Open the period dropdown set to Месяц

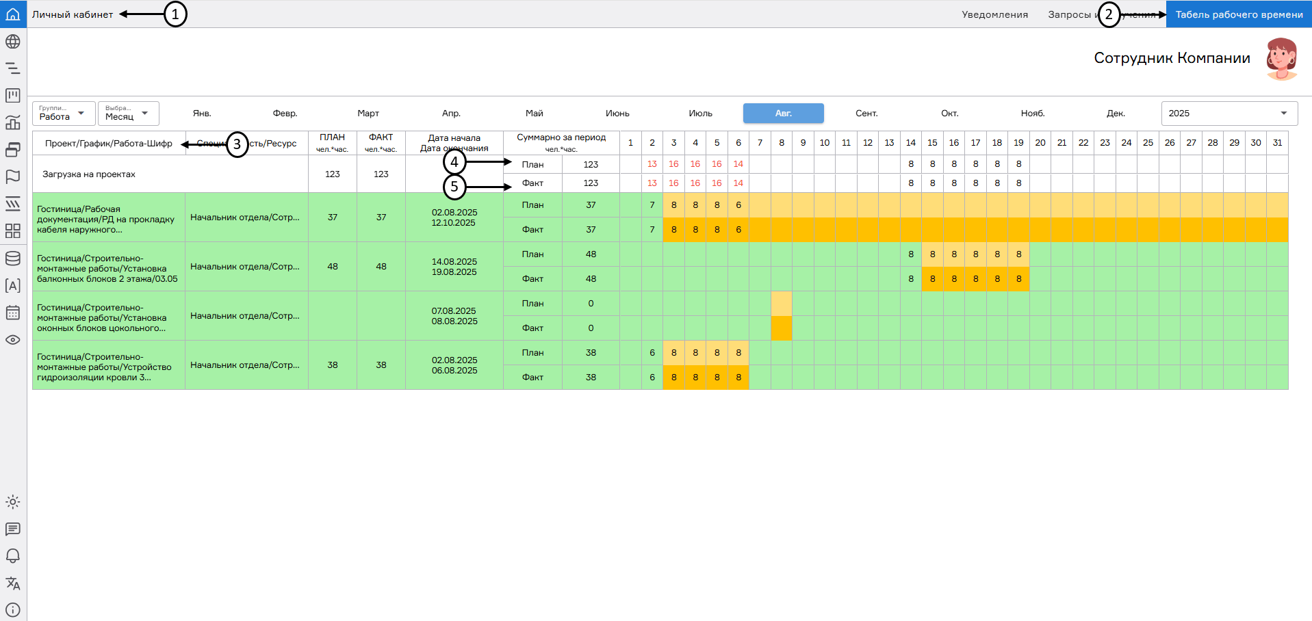(x=128, y=114)
